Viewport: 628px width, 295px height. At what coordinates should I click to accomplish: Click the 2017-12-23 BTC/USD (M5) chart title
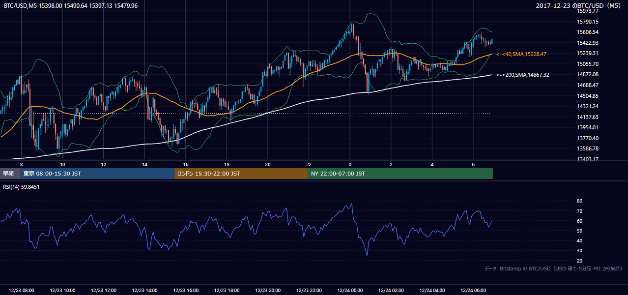coord(578,6)
